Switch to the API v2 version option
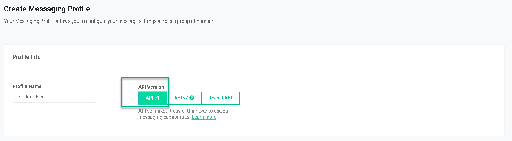 tap(184, 98)
